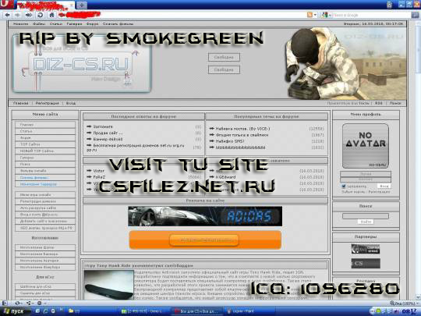The image size is (421, 316).
Task: Open the Форум top menu item
Action: [x=92, y=24]
